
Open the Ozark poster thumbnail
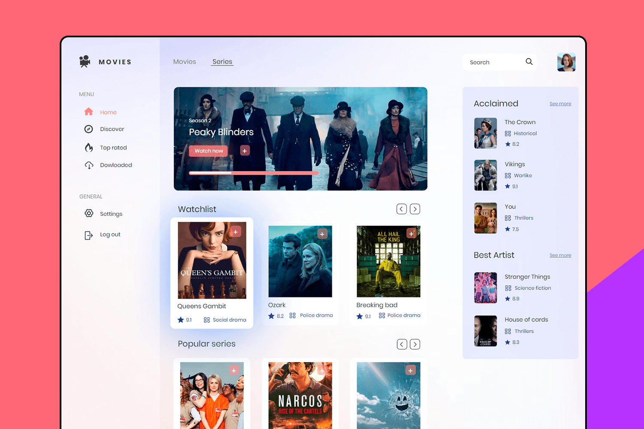pos(300,261)
